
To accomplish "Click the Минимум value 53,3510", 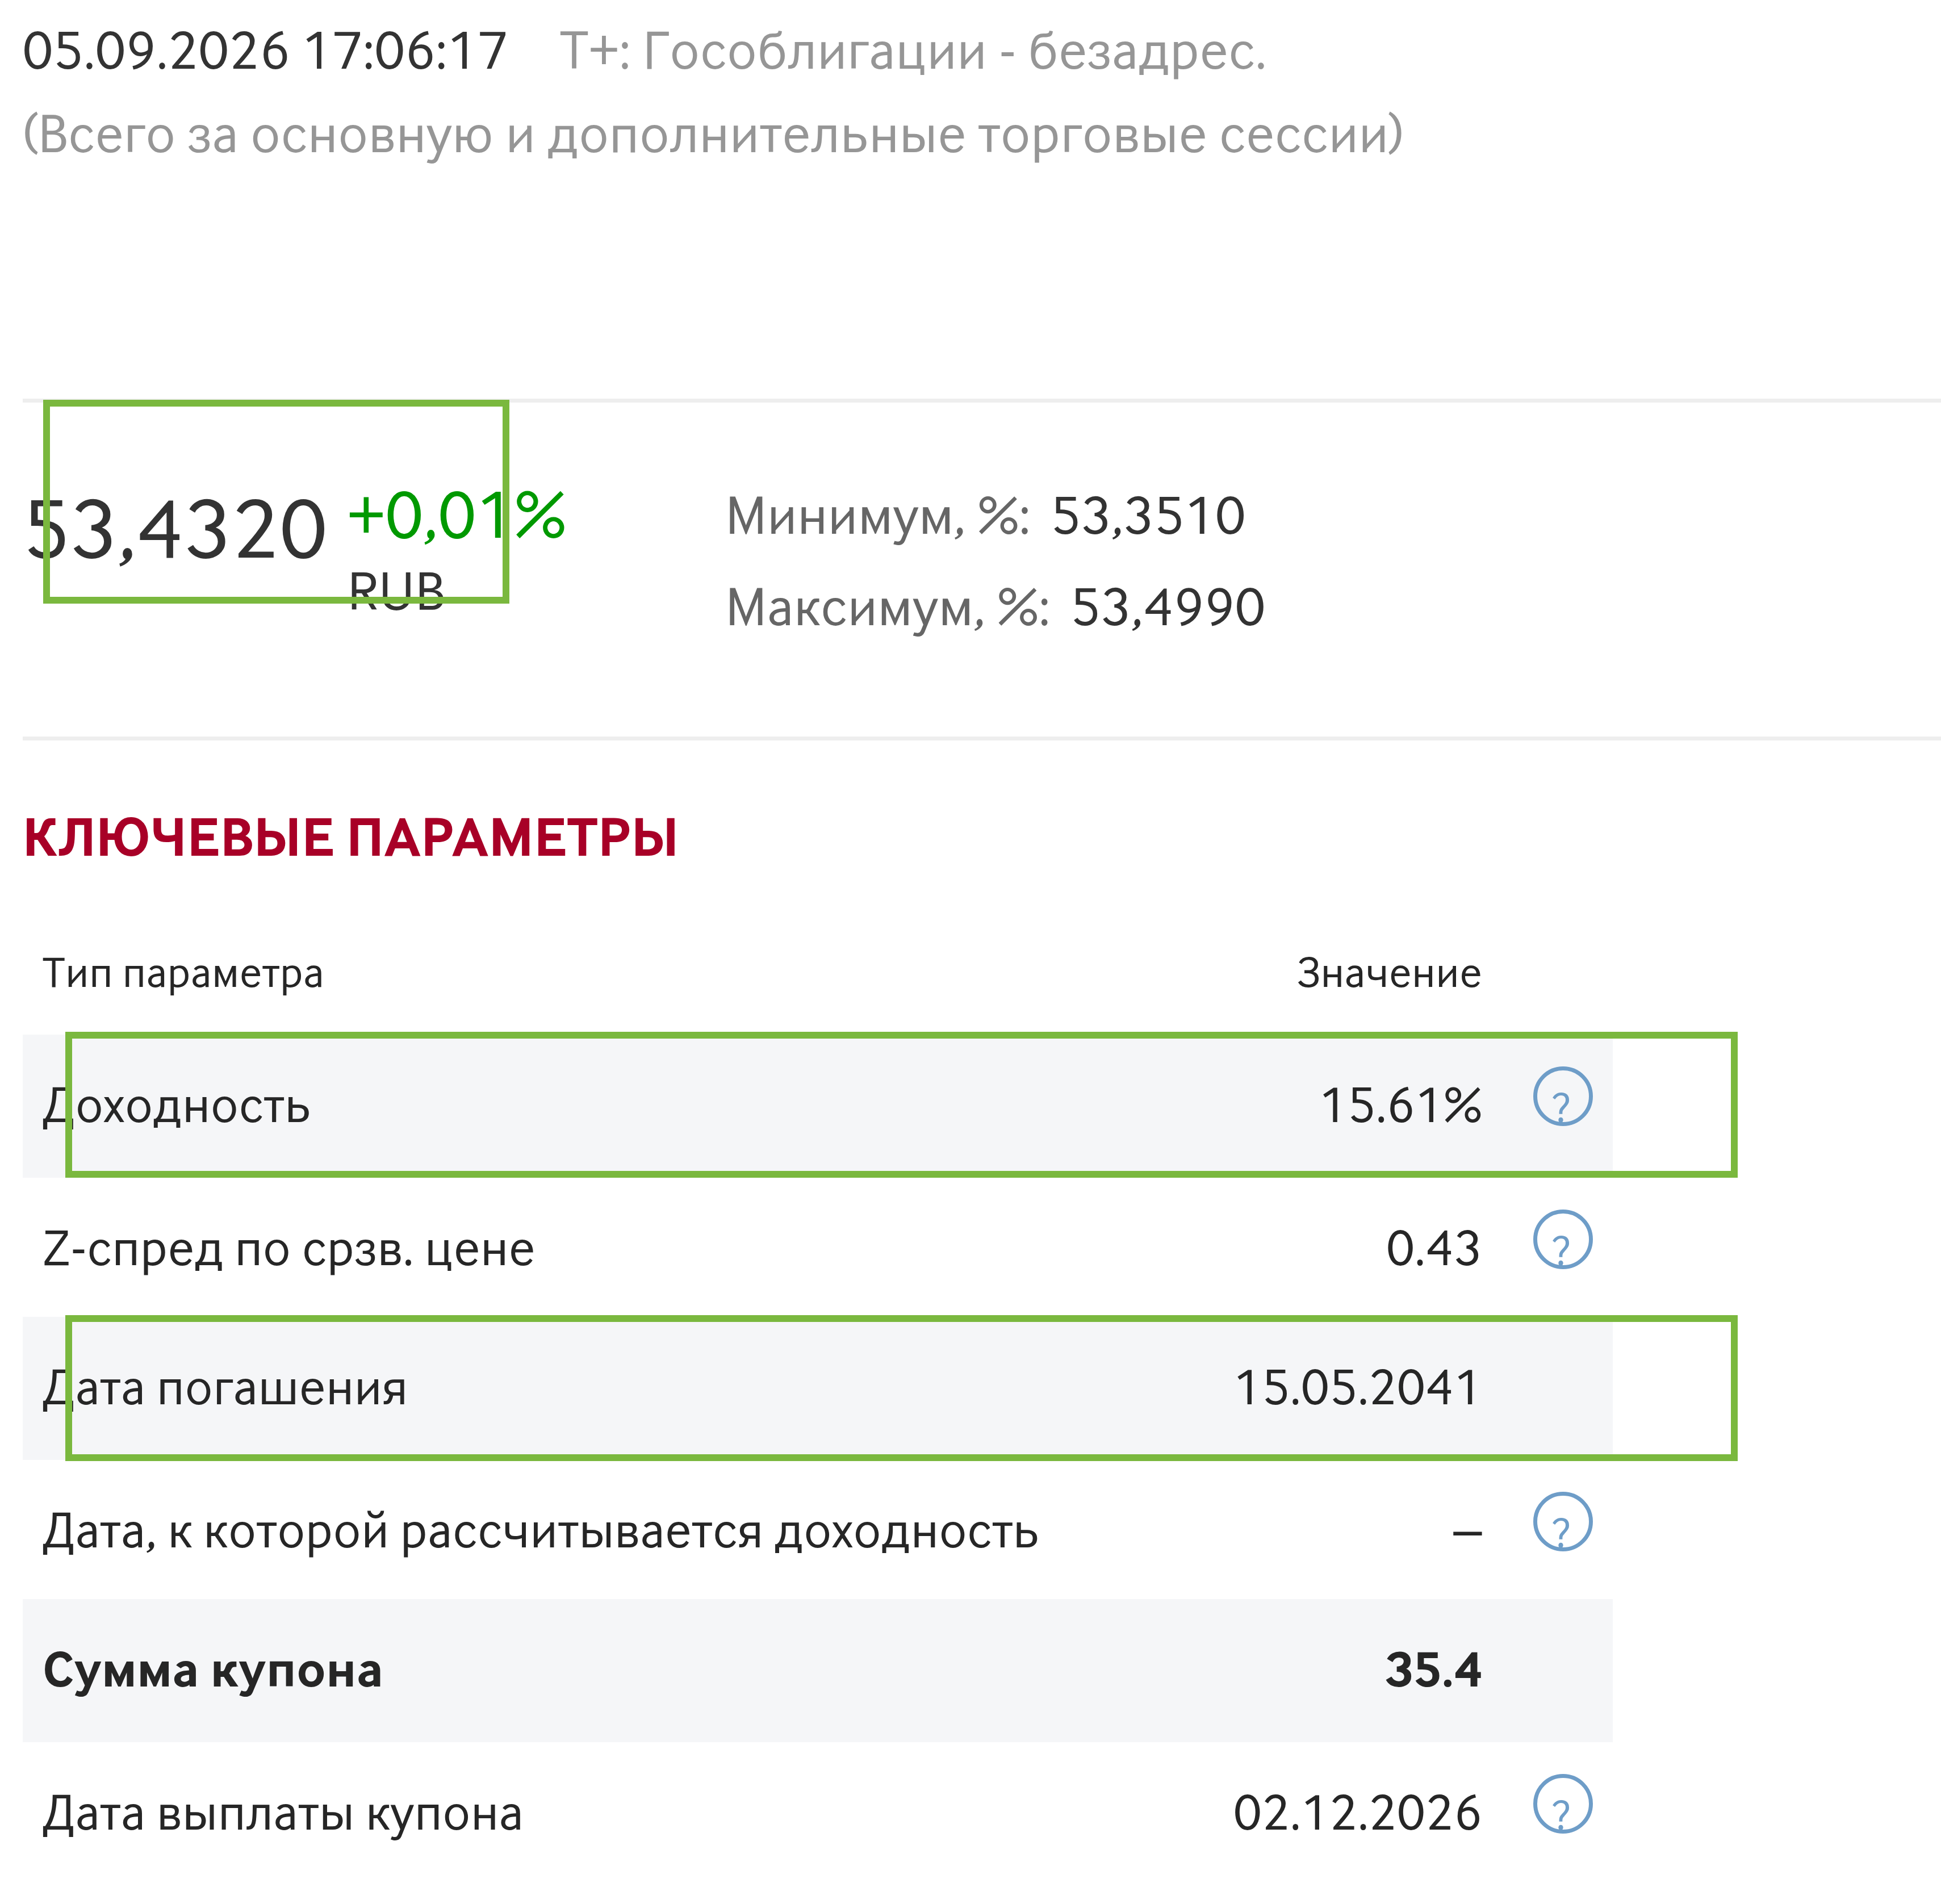I will [1148, 516].
